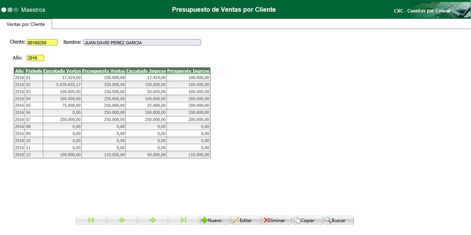The height and width of the screenshot is (235, 471).
Task: Click the next record green arrow icon
Action: point(153,220)
